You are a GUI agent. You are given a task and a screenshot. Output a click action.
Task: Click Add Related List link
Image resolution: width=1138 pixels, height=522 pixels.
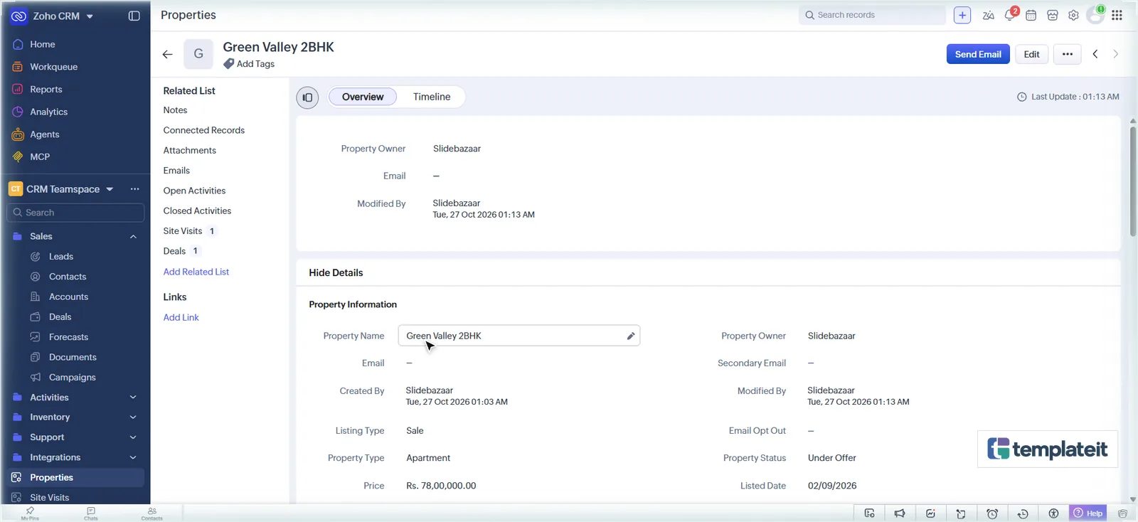pos(196,272)
